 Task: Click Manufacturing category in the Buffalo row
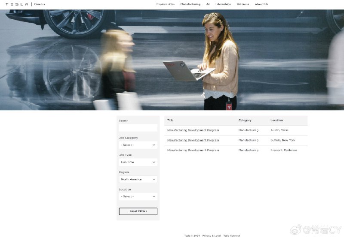[x=249, y=140]
